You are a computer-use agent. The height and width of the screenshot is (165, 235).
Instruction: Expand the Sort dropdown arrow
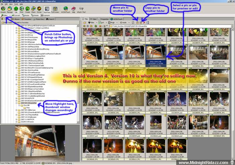(x=106, y=22)
